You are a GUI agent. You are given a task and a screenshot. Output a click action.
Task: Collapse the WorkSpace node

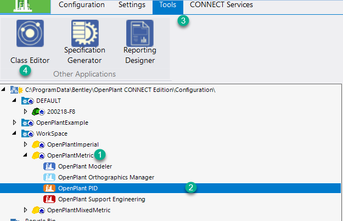[14, 133]
